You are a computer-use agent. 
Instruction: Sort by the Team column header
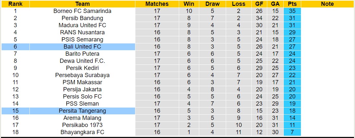point(82,4)
